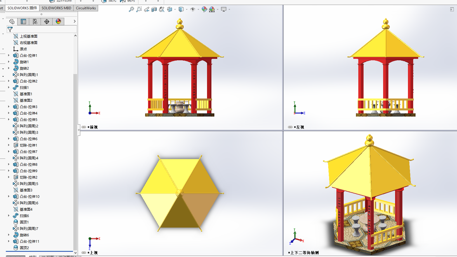Select the 上视基准面 plane in tree
This screenshot has height=257, width=457.
tap(29, 36)
